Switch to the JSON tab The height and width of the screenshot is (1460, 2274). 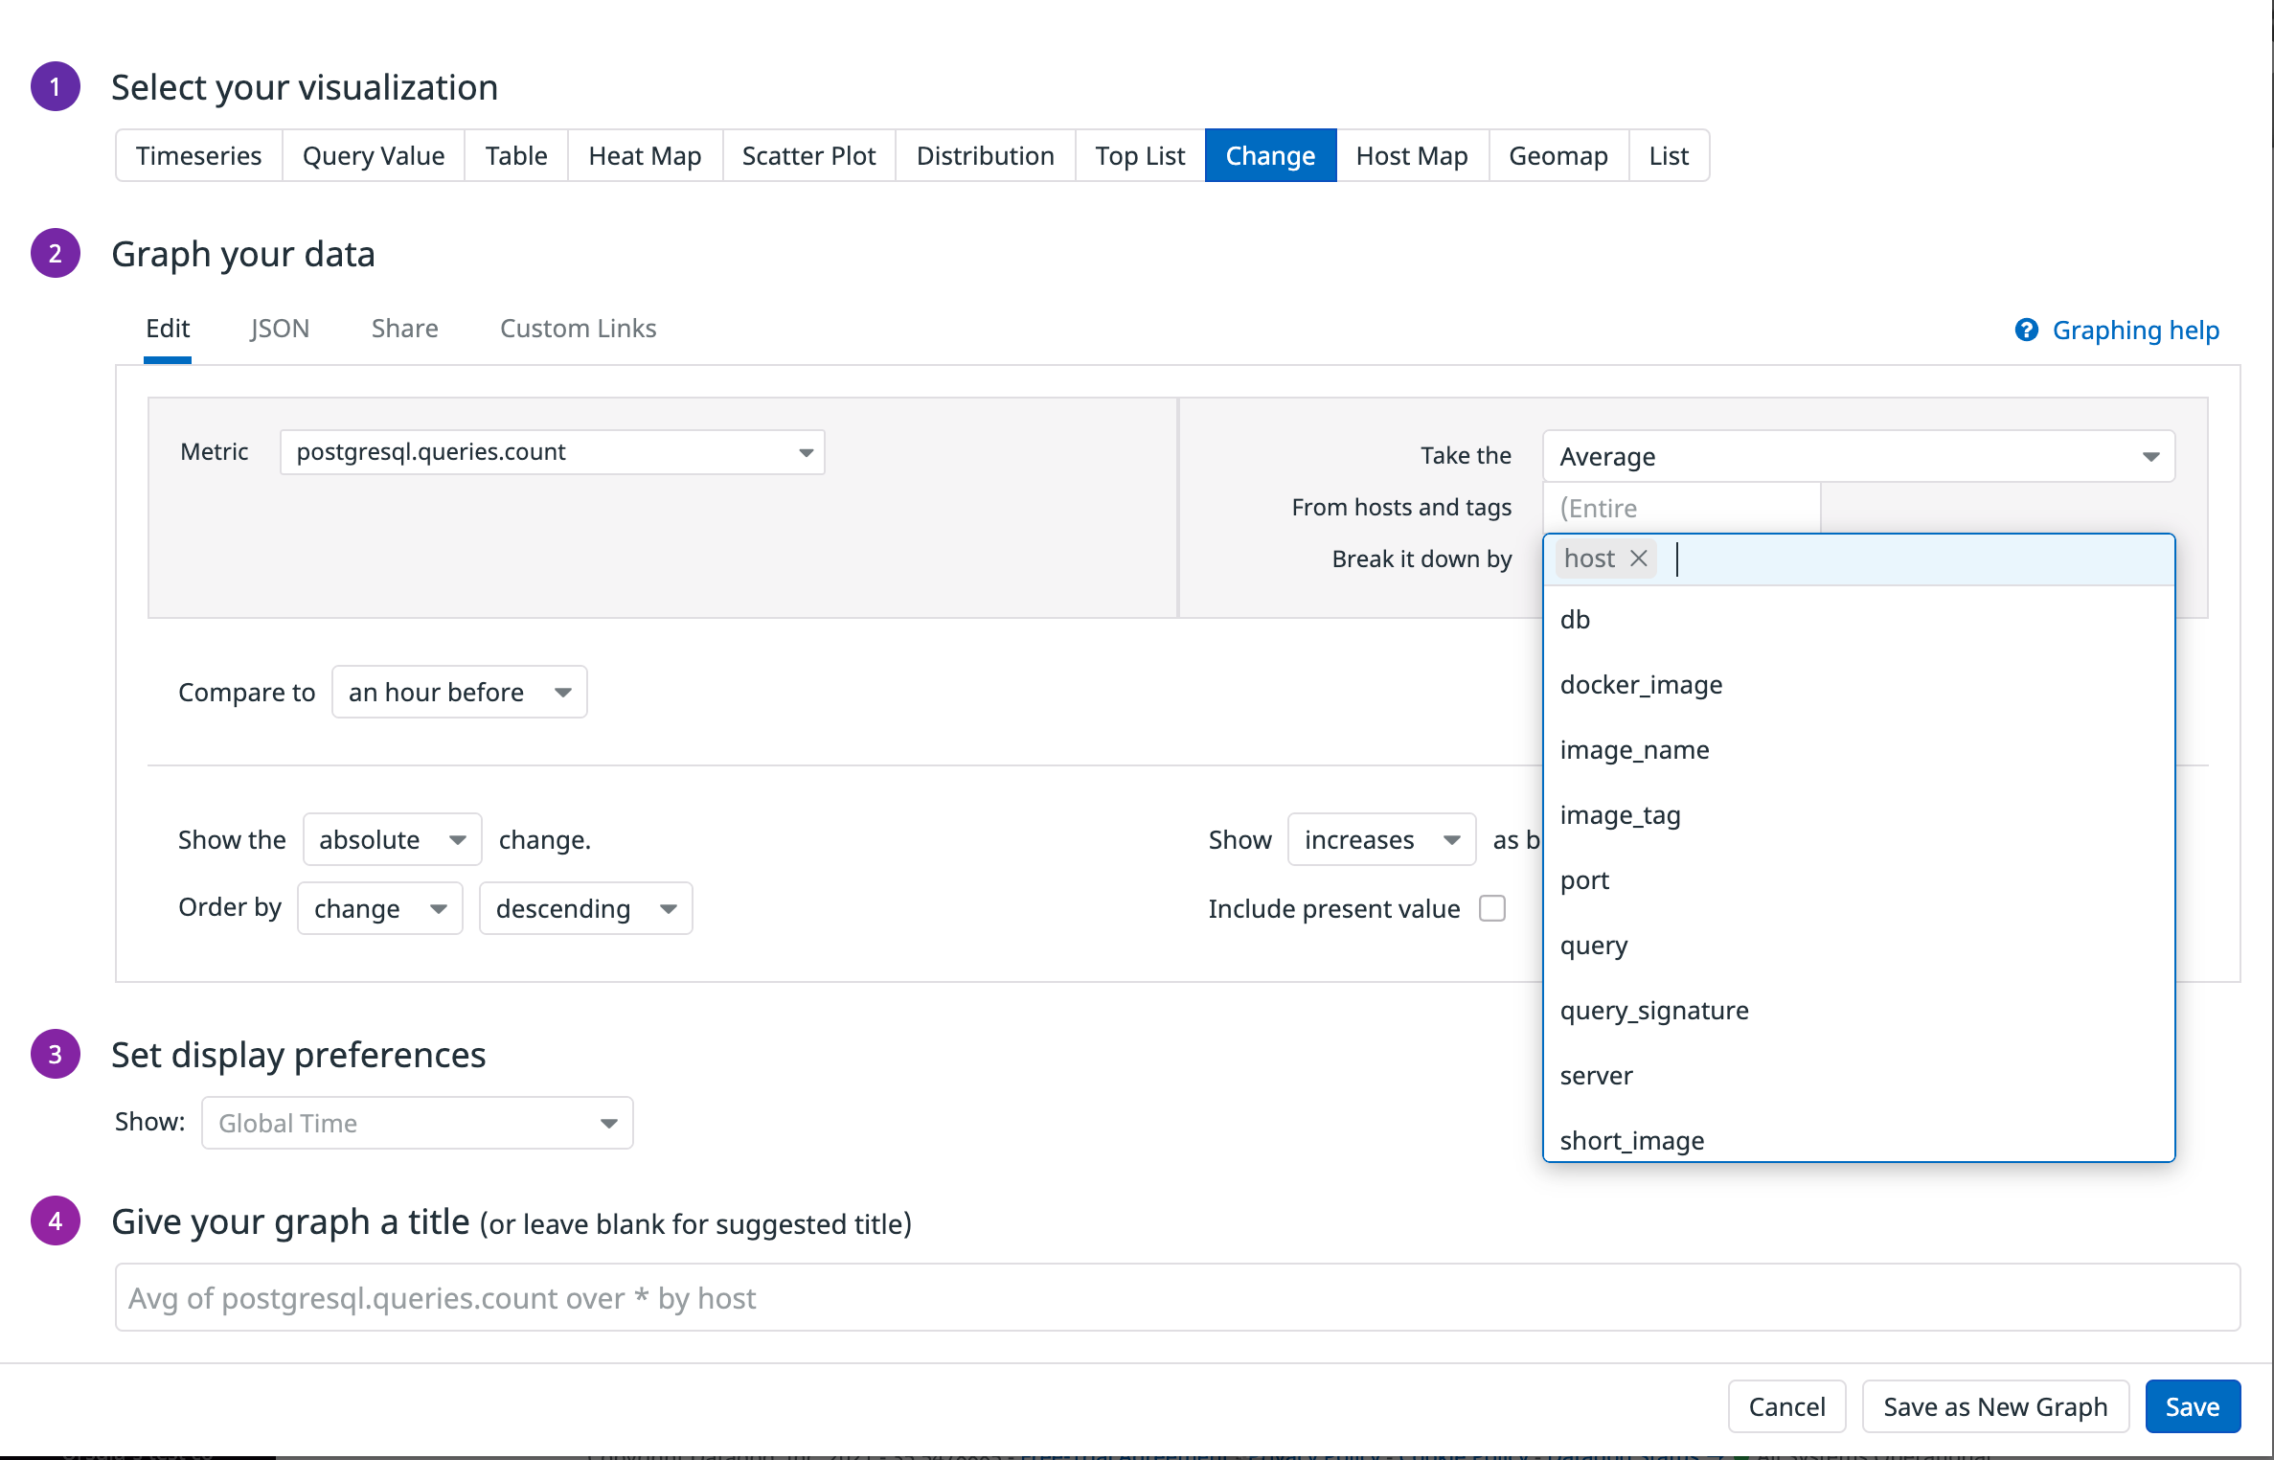coord(279,328)
